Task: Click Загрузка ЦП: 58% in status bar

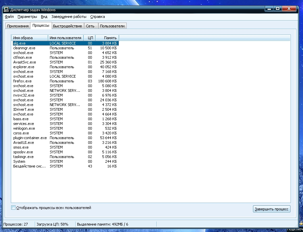Action: pyautogui.click(x=53, y=224)
